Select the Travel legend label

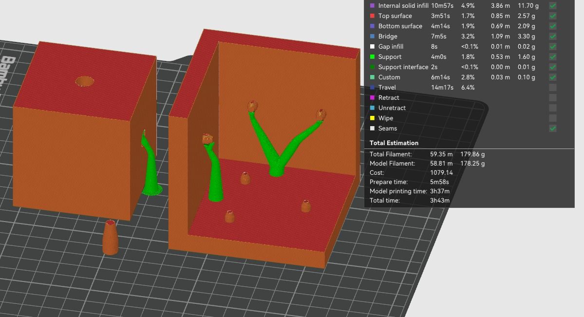[387, 88]
